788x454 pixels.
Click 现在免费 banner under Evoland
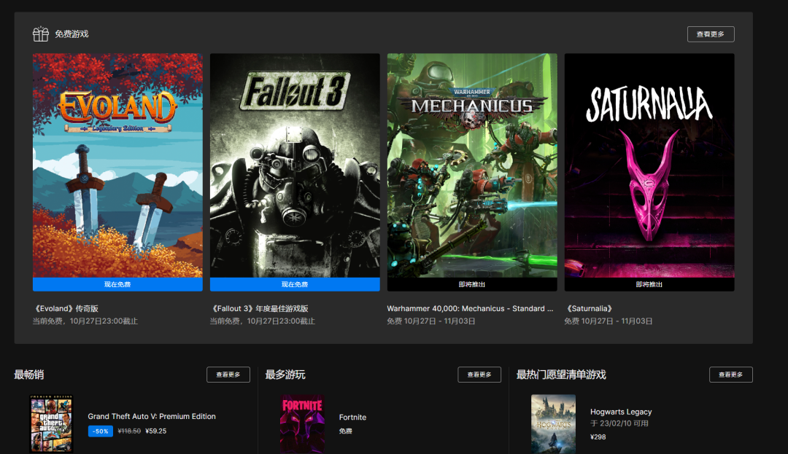coord(117,284)
